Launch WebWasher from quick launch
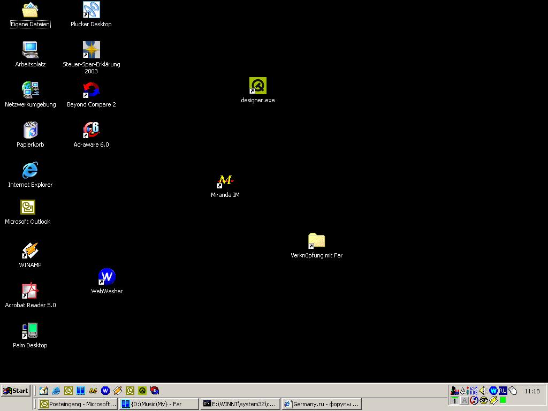Image resolution: width=548 pixels, height=411 pixels. [105, 391]
